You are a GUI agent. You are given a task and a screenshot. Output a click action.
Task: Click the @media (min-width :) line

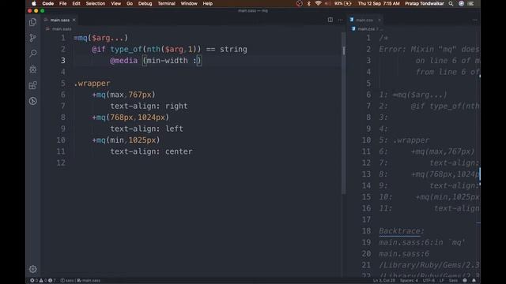tap(156, 61)
